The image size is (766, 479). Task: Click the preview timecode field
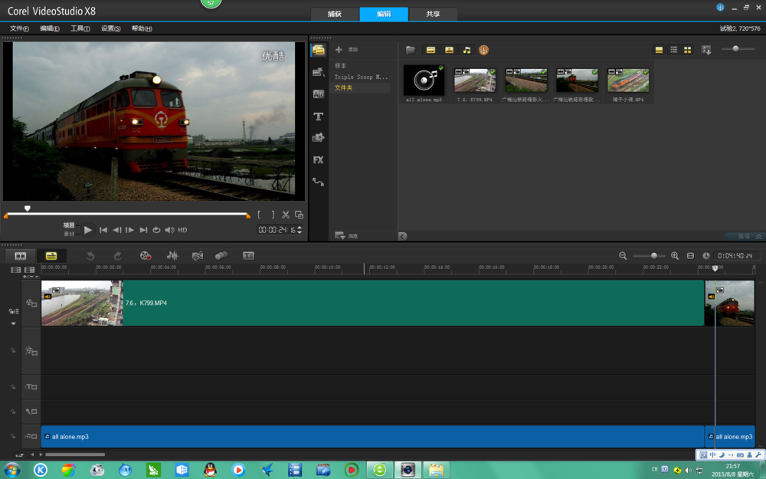(x=277, y=230)
